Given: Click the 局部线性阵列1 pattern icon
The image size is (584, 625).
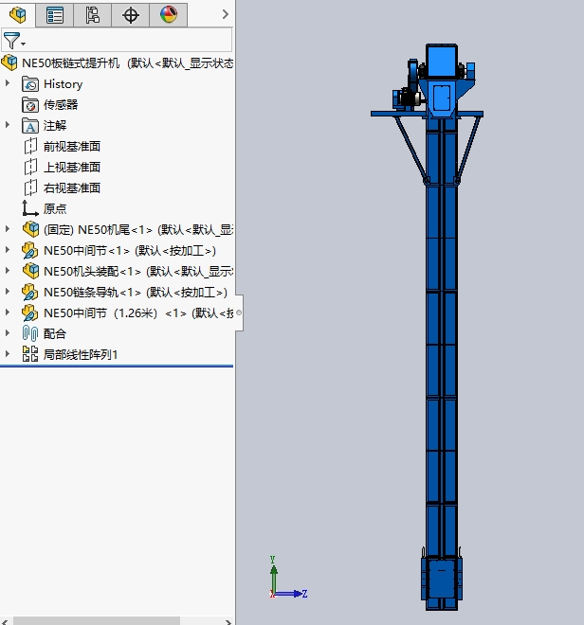Looking at the screenshot, I should pos(30,354).
